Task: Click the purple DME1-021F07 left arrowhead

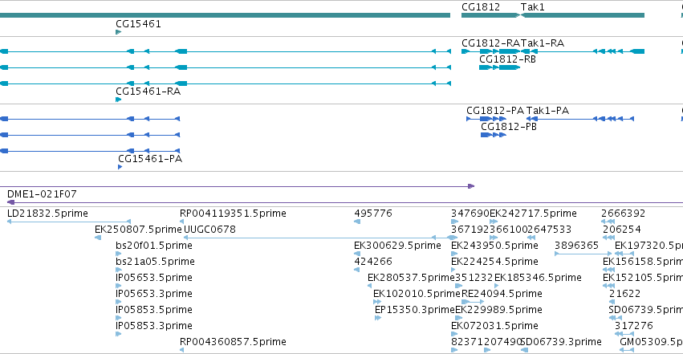Action: 11,202
